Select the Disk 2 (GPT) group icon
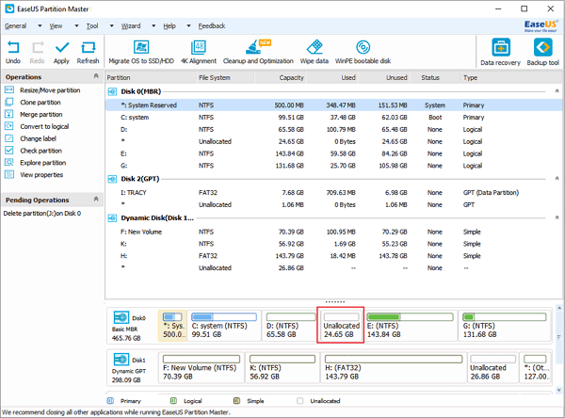Screen dimensions: 565x418 [112, 179]
